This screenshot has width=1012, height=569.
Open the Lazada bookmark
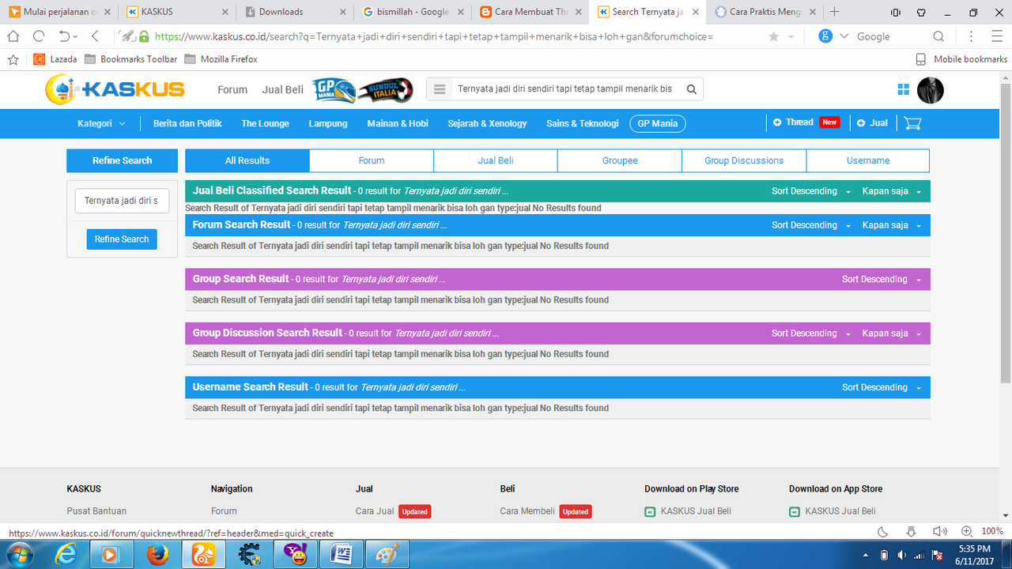(55, 59)
